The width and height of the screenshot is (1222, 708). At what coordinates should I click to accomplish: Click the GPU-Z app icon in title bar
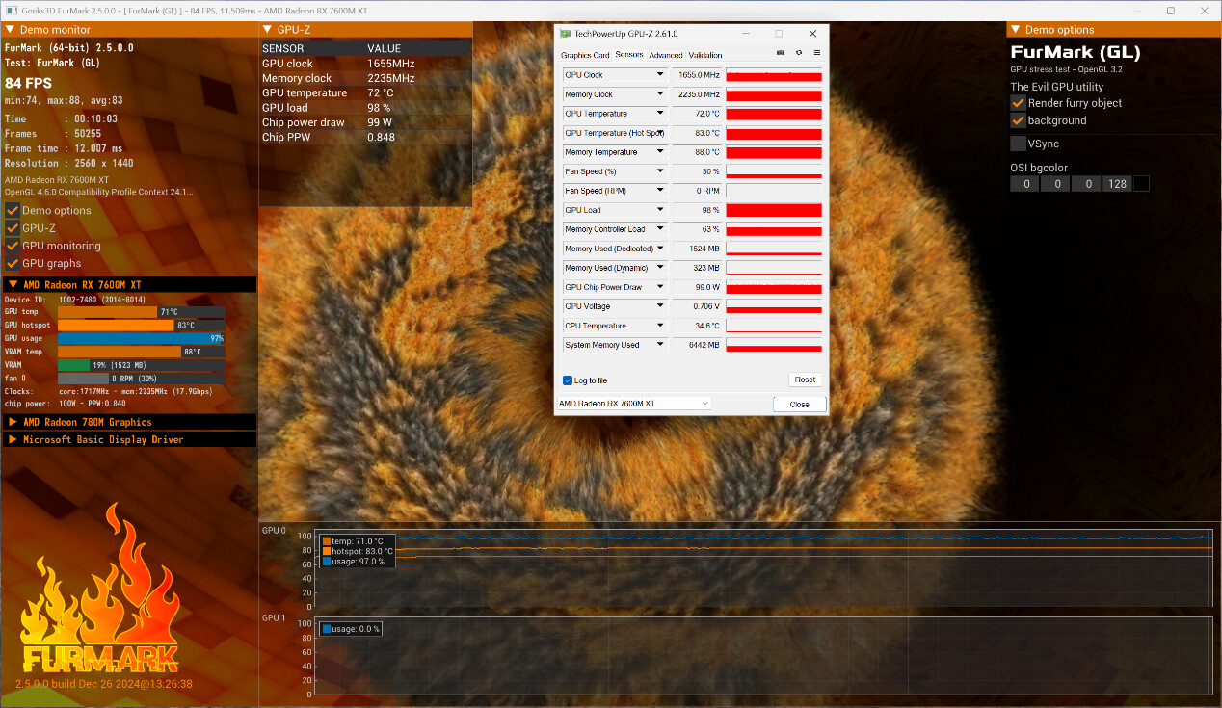(x=565, y=34)
